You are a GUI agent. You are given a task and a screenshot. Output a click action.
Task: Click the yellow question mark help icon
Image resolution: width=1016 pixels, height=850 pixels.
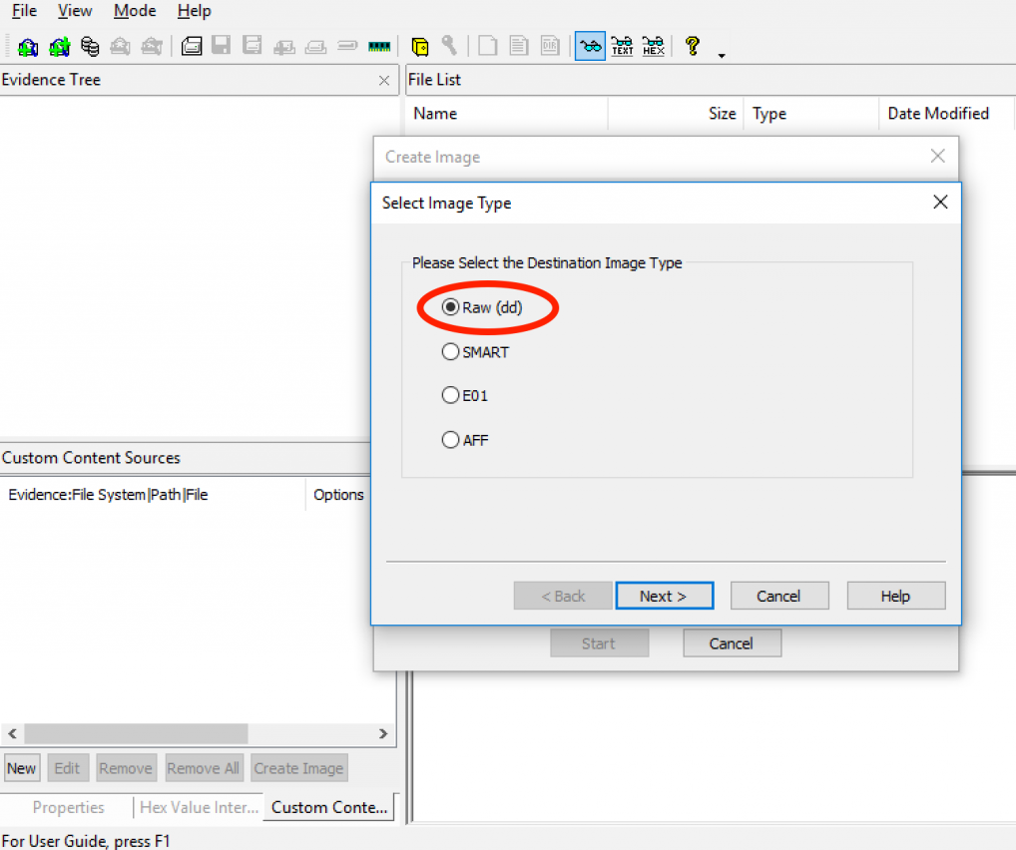coord(692,46)
